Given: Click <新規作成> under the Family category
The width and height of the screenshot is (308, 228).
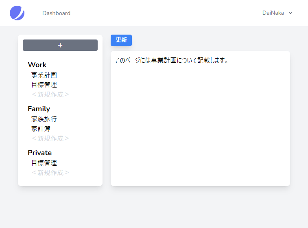Looking at the screenshot, I should coord(50,138).
